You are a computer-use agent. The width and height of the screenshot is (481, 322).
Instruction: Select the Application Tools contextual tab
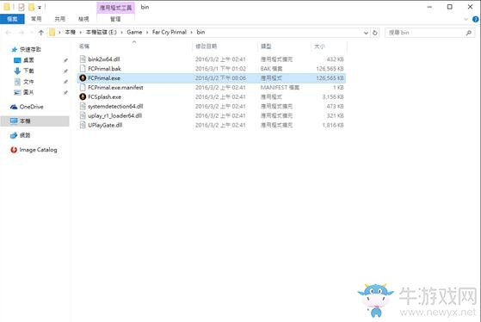coord(115,8)
